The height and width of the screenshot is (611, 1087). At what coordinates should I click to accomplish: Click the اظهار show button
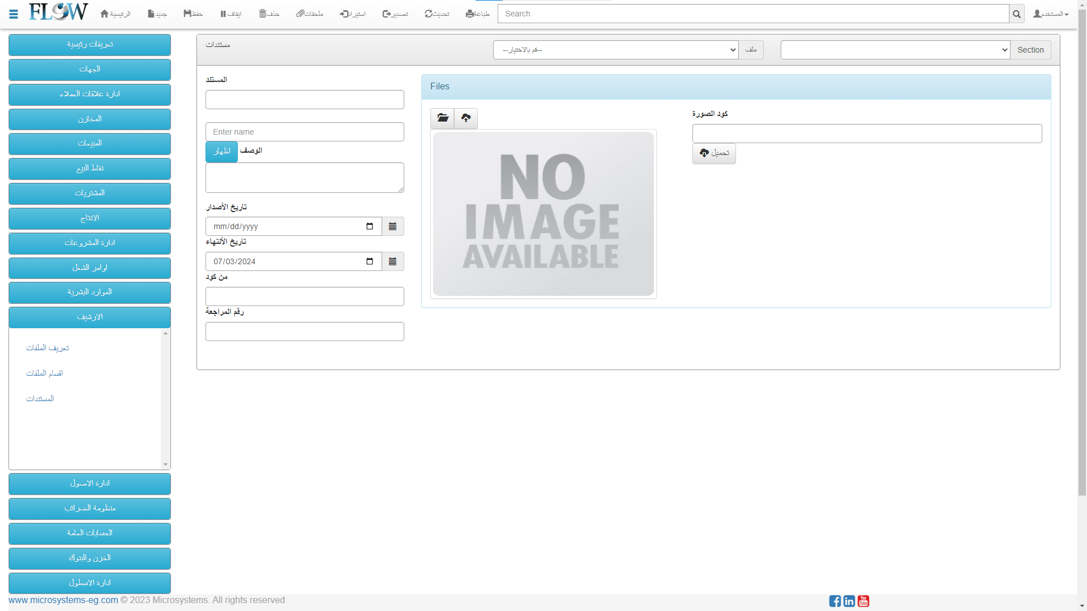pos(221,152)
